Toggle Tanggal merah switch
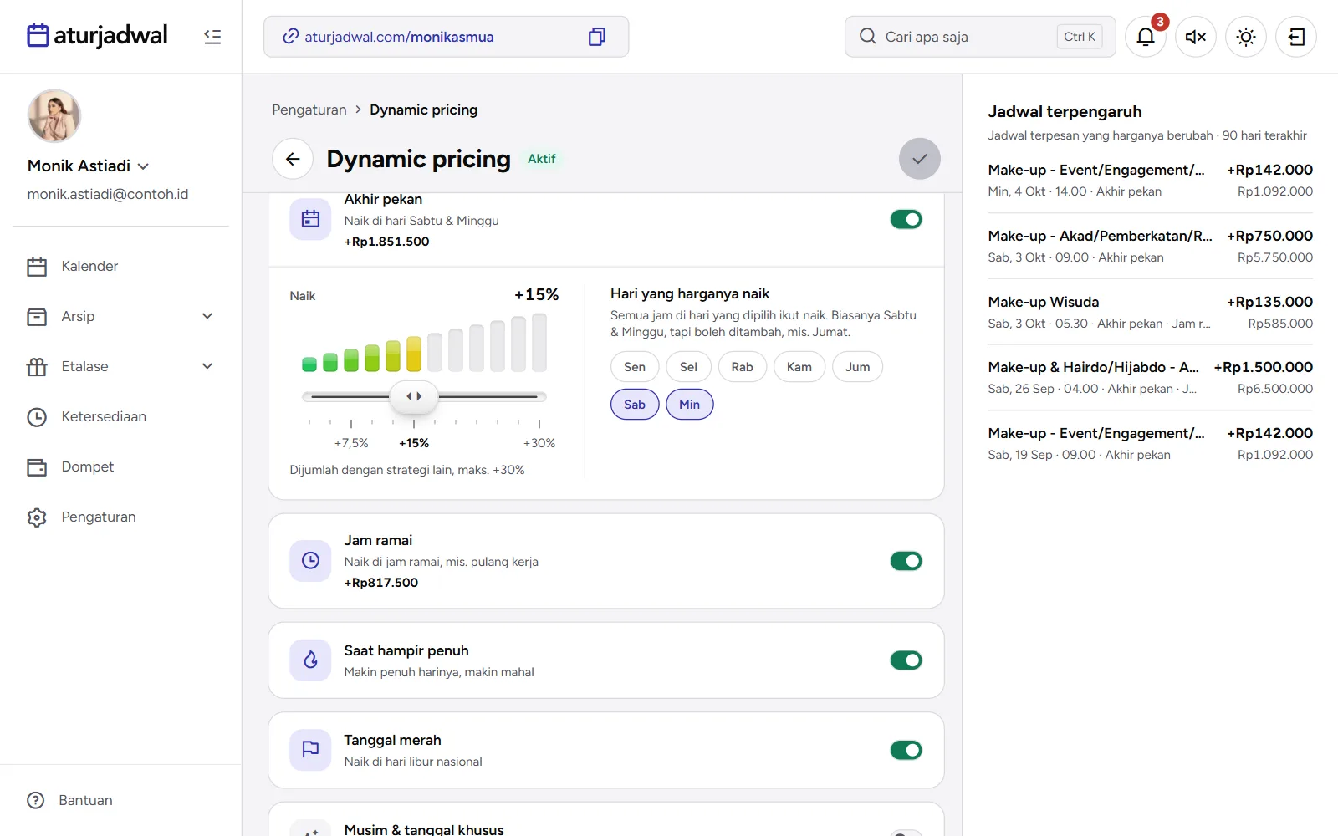 (906, 750)
